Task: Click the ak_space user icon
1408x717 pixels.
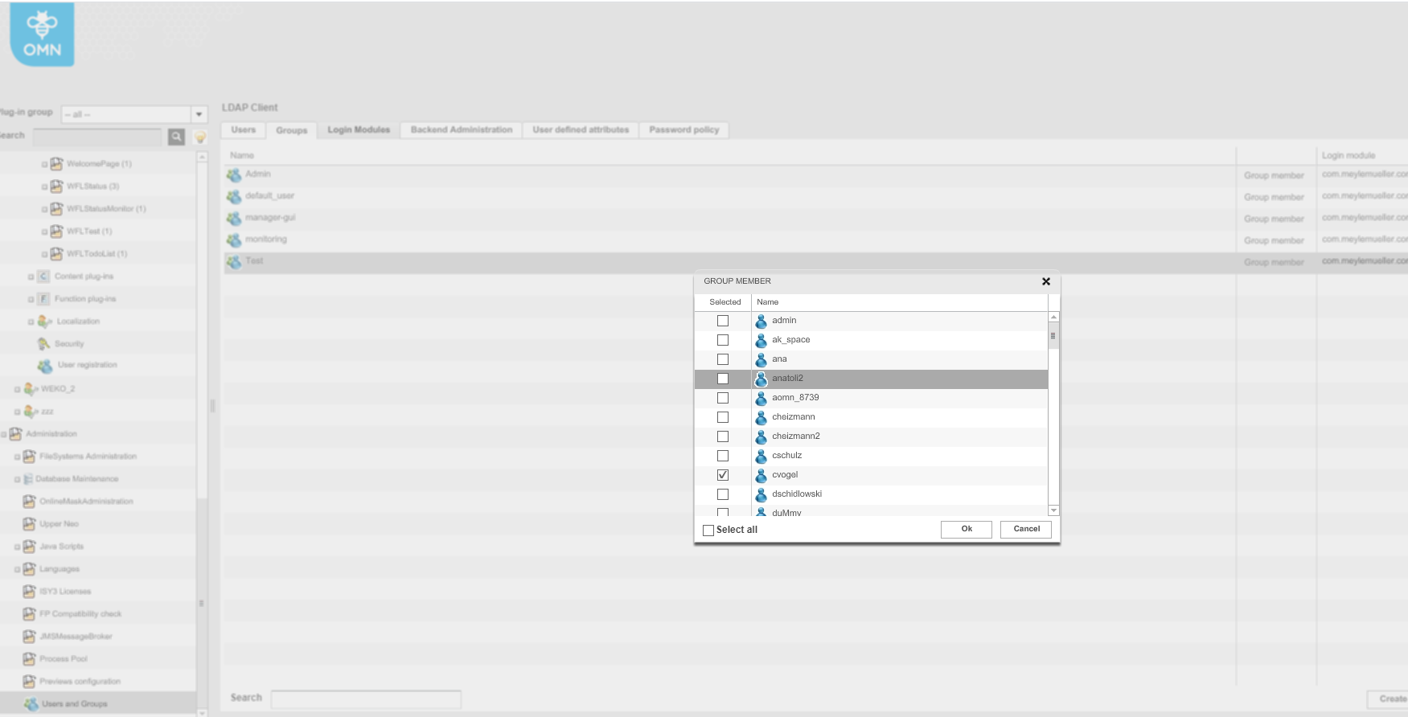Action: point(761,340)
